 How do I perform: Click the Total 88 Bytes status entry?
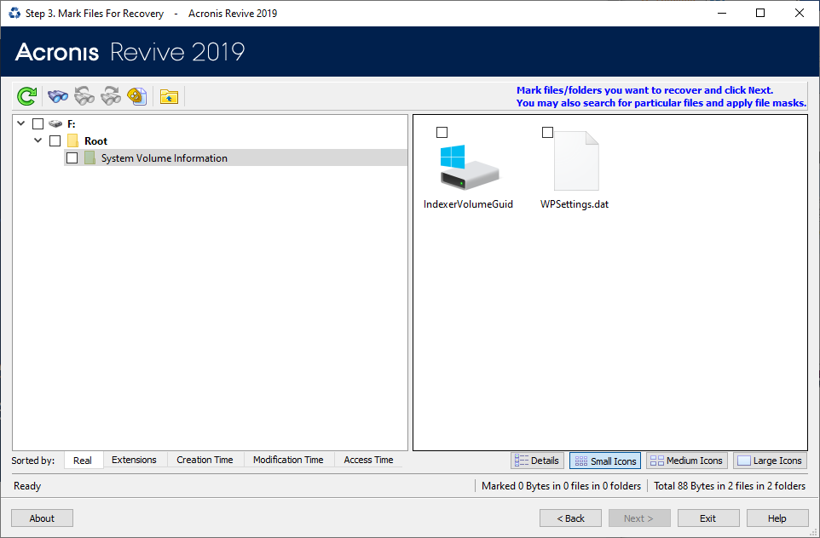pyautogui.click(x=730, y=486)
